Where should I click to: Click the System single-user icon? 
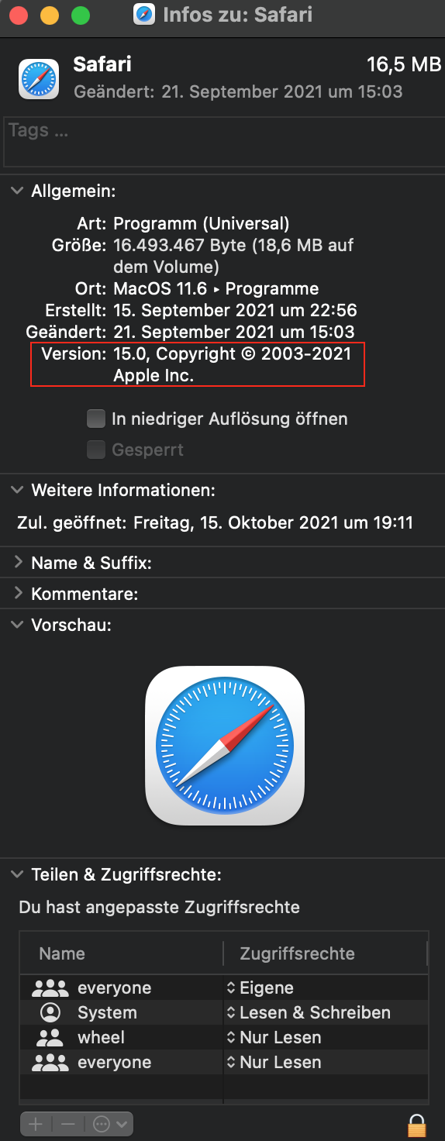pyautogui.click(x=50, y=1012)
